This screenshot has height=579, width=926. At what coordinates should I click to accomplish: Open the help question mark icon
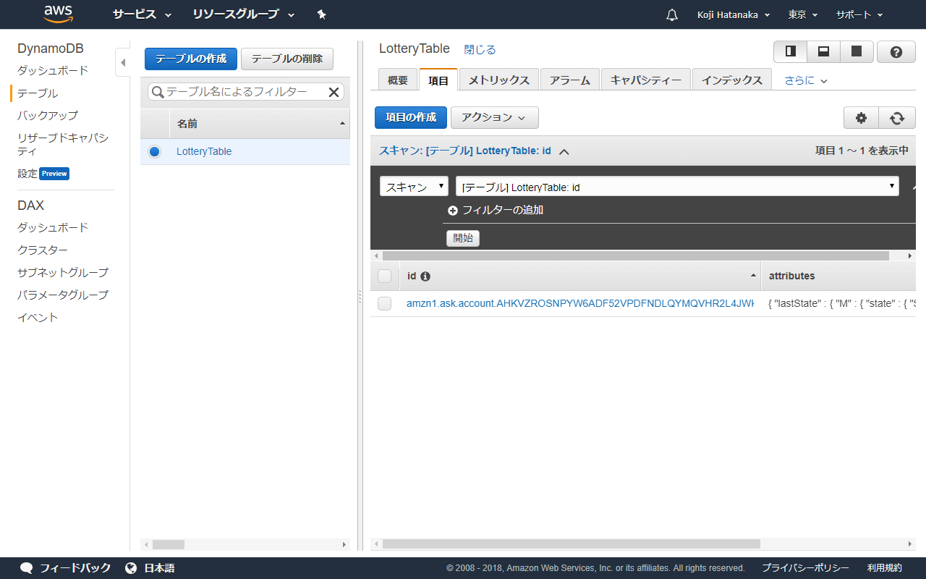[896, 52]
